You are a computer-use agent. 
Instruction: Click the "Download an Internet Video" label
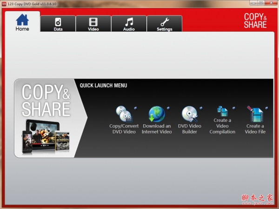pos(157,129)
